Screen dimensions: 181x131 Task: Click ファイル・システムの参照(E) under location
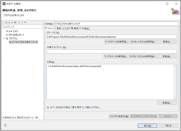click(x=143, y=42)
